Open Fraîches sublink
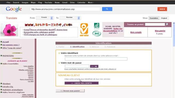Screen dimensions: 175x98 click(31, 72)
